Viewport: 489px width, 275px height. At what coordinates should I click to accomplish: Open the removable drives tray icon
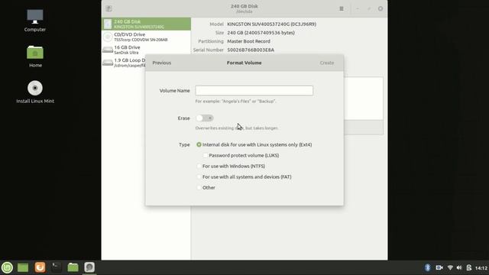(468, 267)
